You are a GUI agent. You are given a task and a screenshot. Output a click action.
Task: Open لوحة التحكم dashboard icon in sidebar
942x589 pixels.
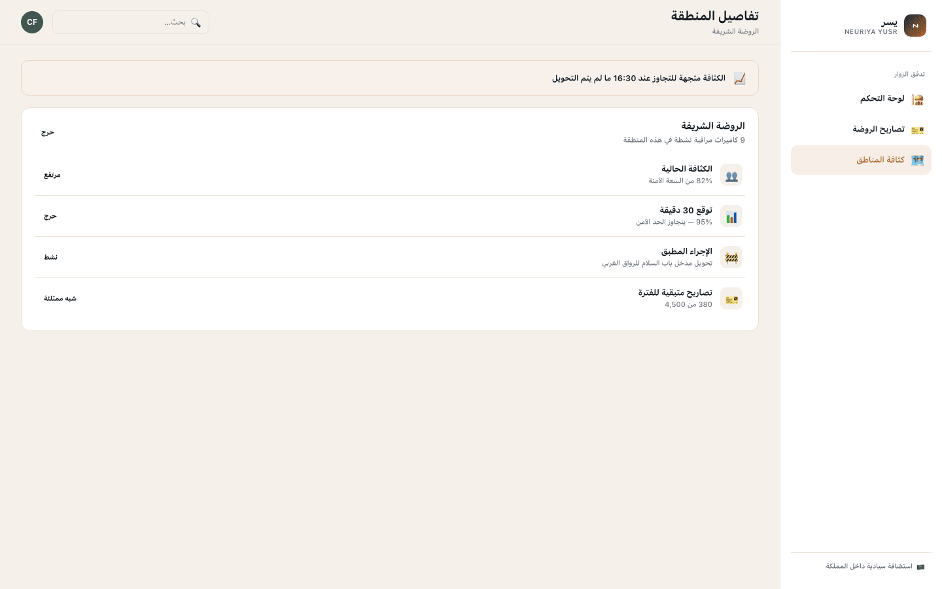click(917, 99)
